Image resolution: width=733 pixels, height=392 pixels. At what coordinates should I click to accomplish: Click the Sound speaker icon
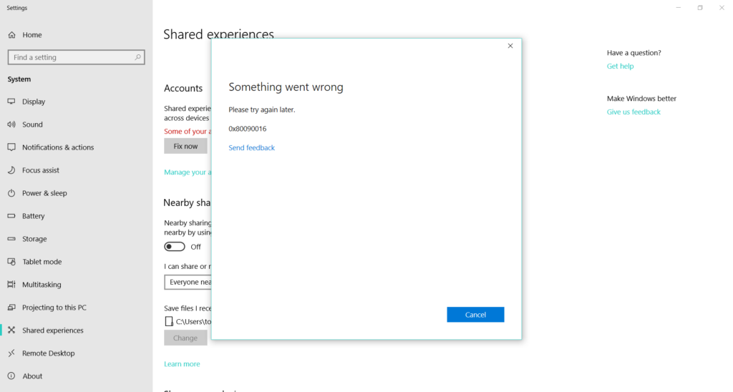click(x=11, y=124)
